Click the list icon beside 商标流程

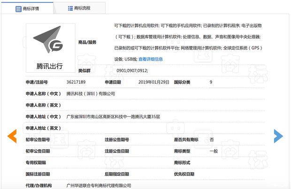pos(70,8)
